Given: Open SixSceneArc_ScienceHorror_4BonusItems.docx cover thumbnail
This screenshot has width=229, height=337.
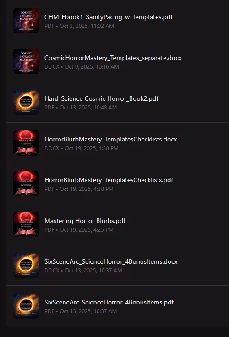Looking at the screenshot, I should (x=26, y=265).
